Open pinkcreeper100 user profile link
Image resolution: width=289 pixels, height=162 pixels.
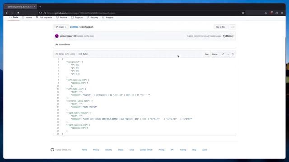click(x=68, y=36)
